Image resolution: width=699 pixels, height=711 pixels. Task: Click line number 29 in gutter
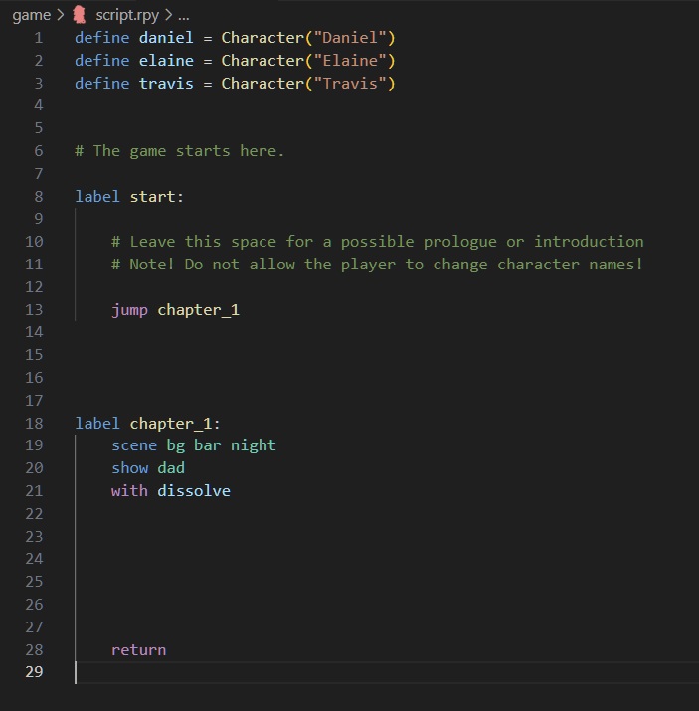point(34,671)
